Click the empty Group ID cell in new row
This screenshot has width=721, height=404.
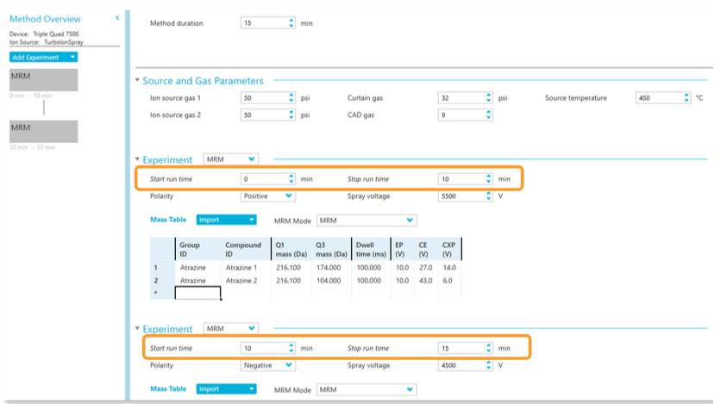197,292
